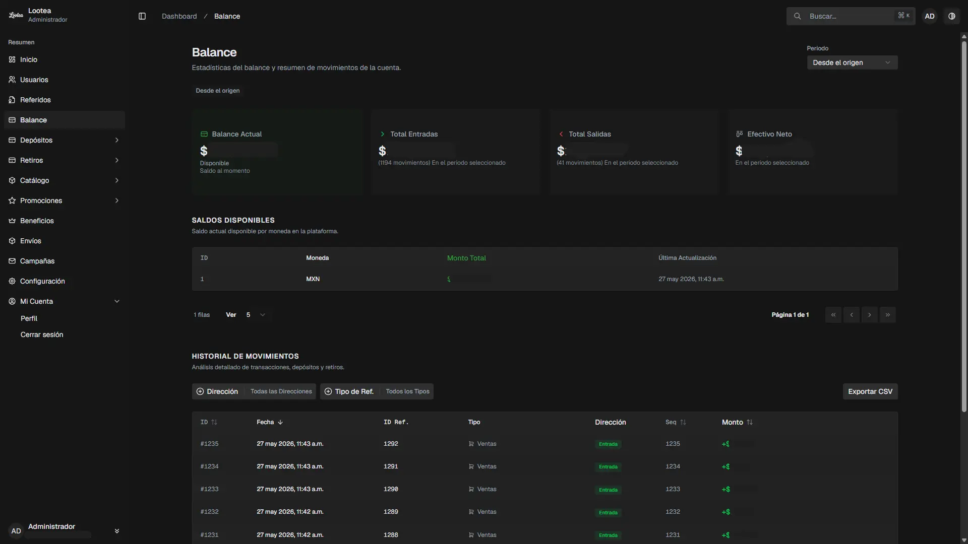Open the Periodo dropdown Desde el origen
Image resolution: width=968 pixels, height=544 pixels.
852,62
